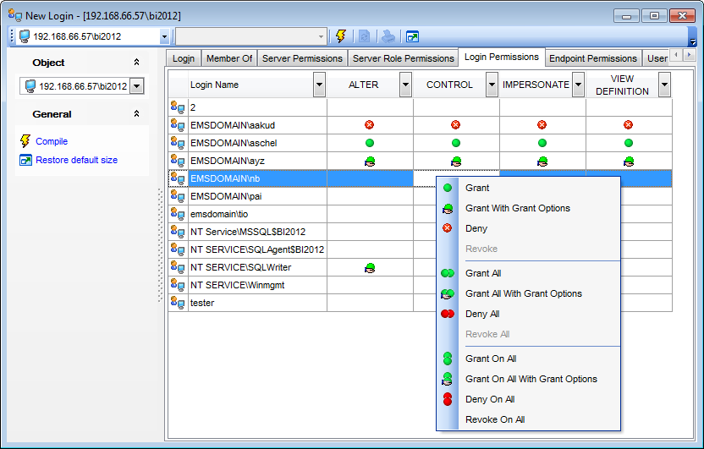Click IMPERSONATE grant-option icon for EMSDOMAIN\ayz
Screen dimensions: 704x449
point(542,161)
